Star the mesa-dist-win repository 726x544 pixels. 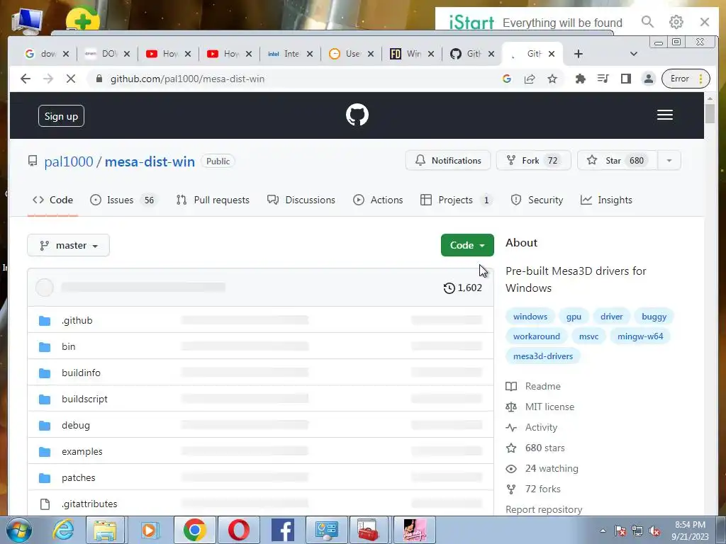point(618,161)
